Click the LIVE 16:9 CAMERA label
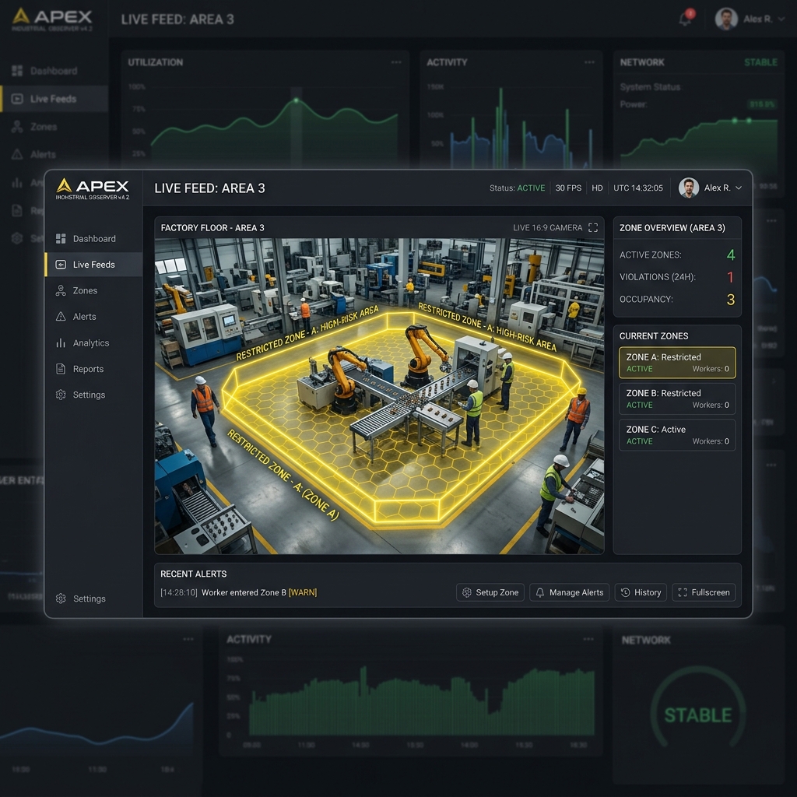The width and height of the screenshot is (797, 797). click(x=547, y=228)
